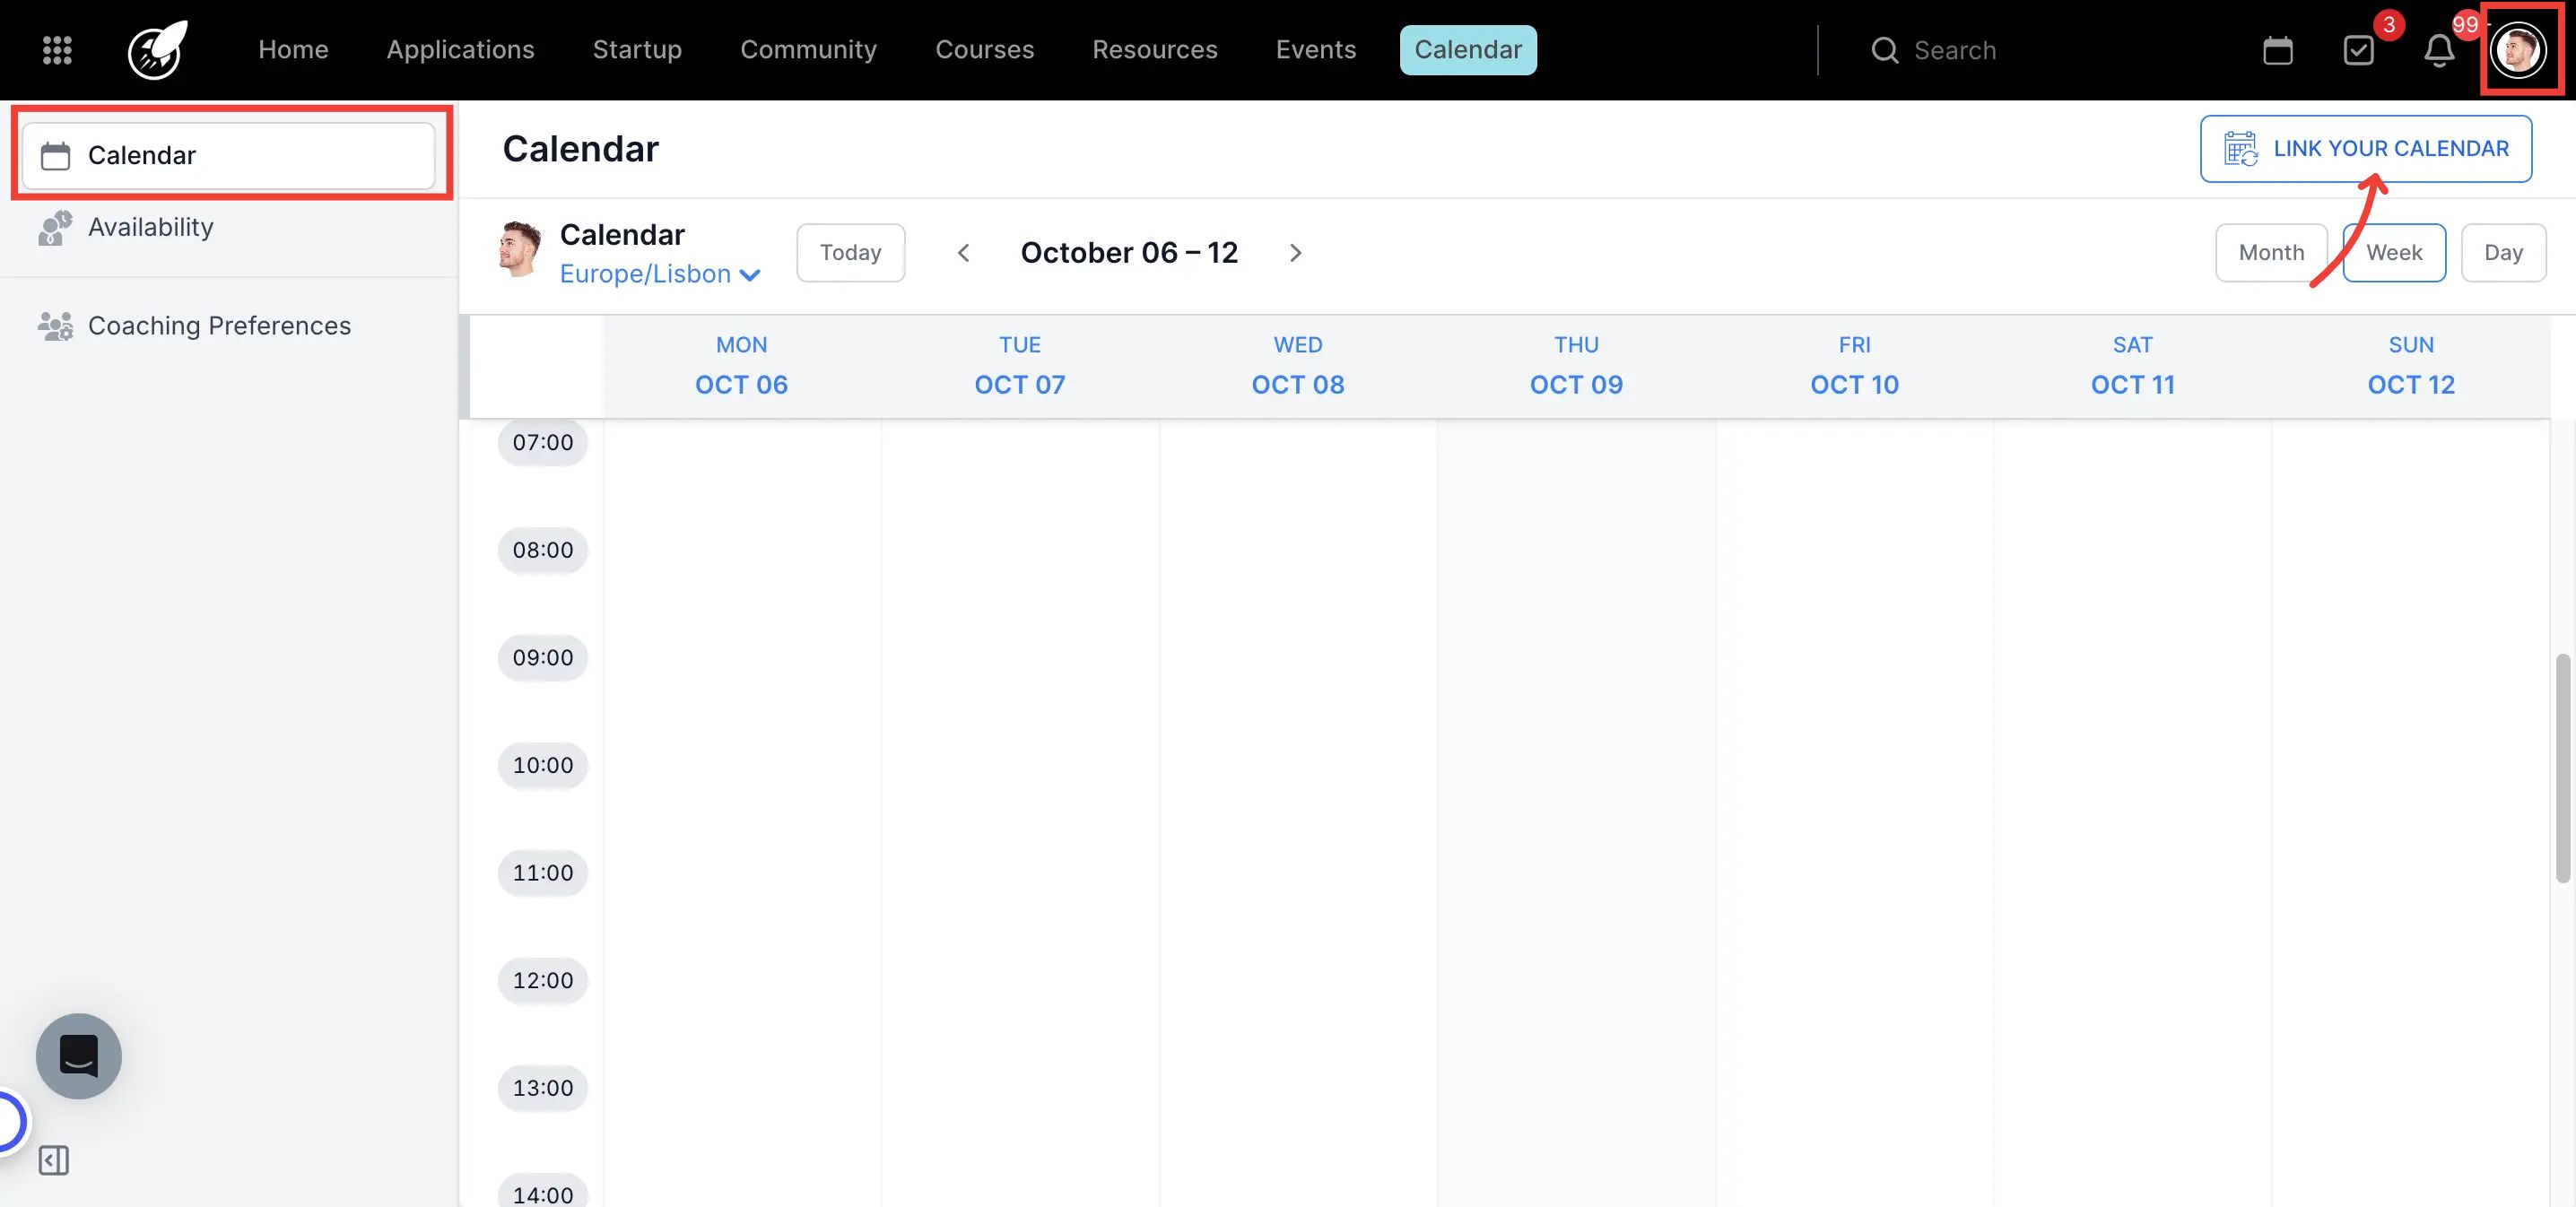This screenshot has width=2576, height=1207.
Task: Collapse the left sidebar
Action: pyautogui.click(x=54, y=1160)
